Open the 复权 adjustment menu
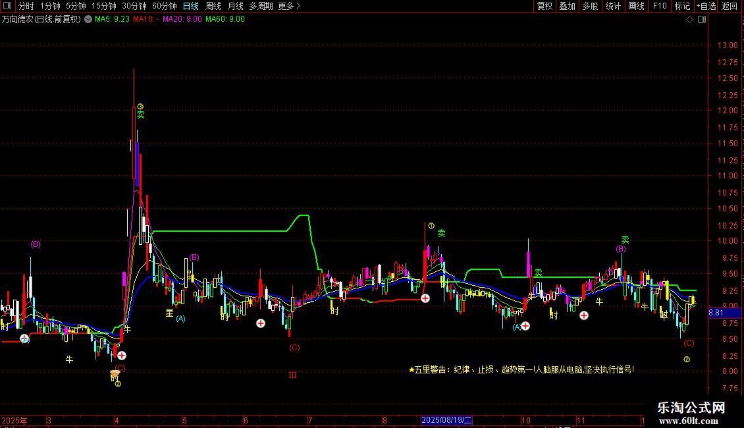This screenshot has width=744, height=428. point(545,6)
